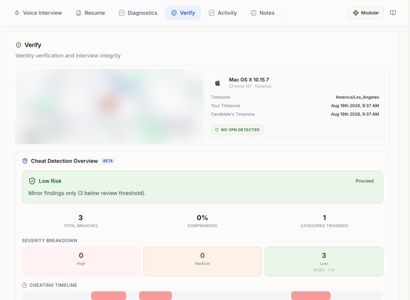Click the Identity verification subtitle text
This screenshot has width=410, height=300.
[x=68, y=55]
